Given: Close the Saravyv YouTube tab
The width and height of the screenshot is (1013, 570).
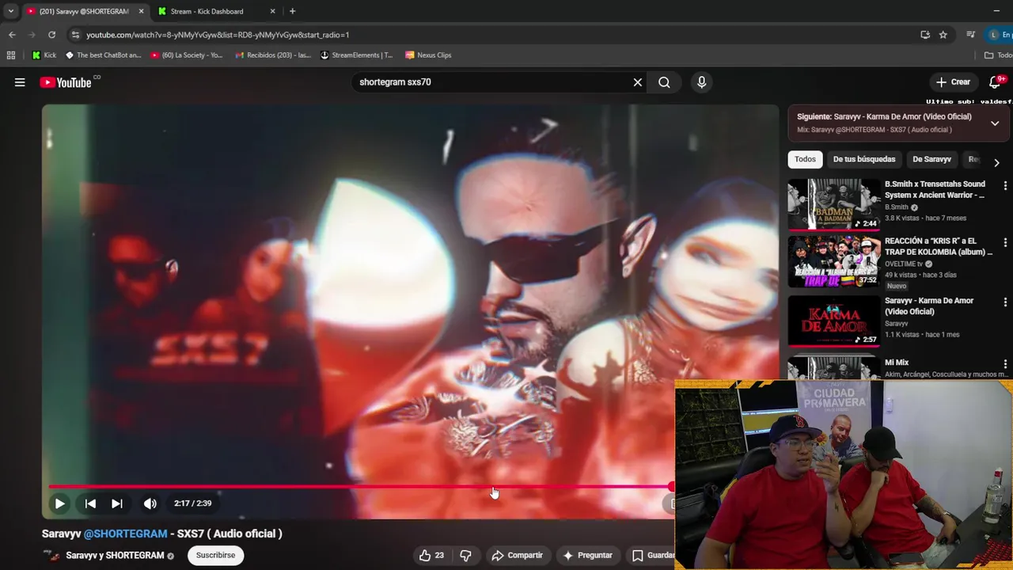Looking at the screenshot, I should (x=142, y=11).
